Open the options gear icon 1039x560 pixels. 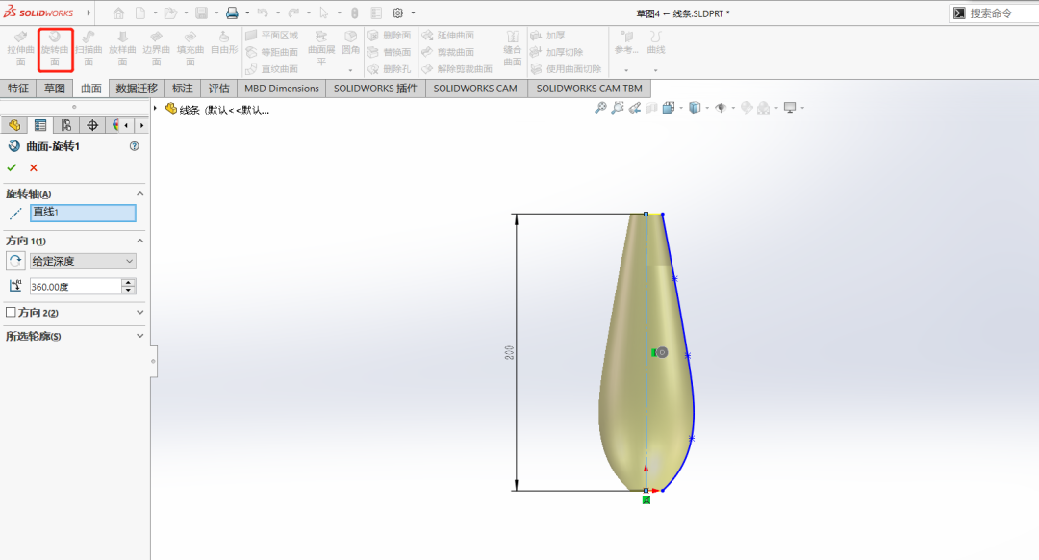pos(399,13)
